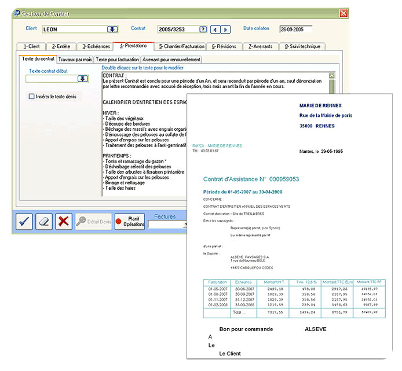This screenshot has height=371, width=402.
Task: Enable the Insérer le texte devis checkbox
Action: pyautogui.click(x=31, y=96)
